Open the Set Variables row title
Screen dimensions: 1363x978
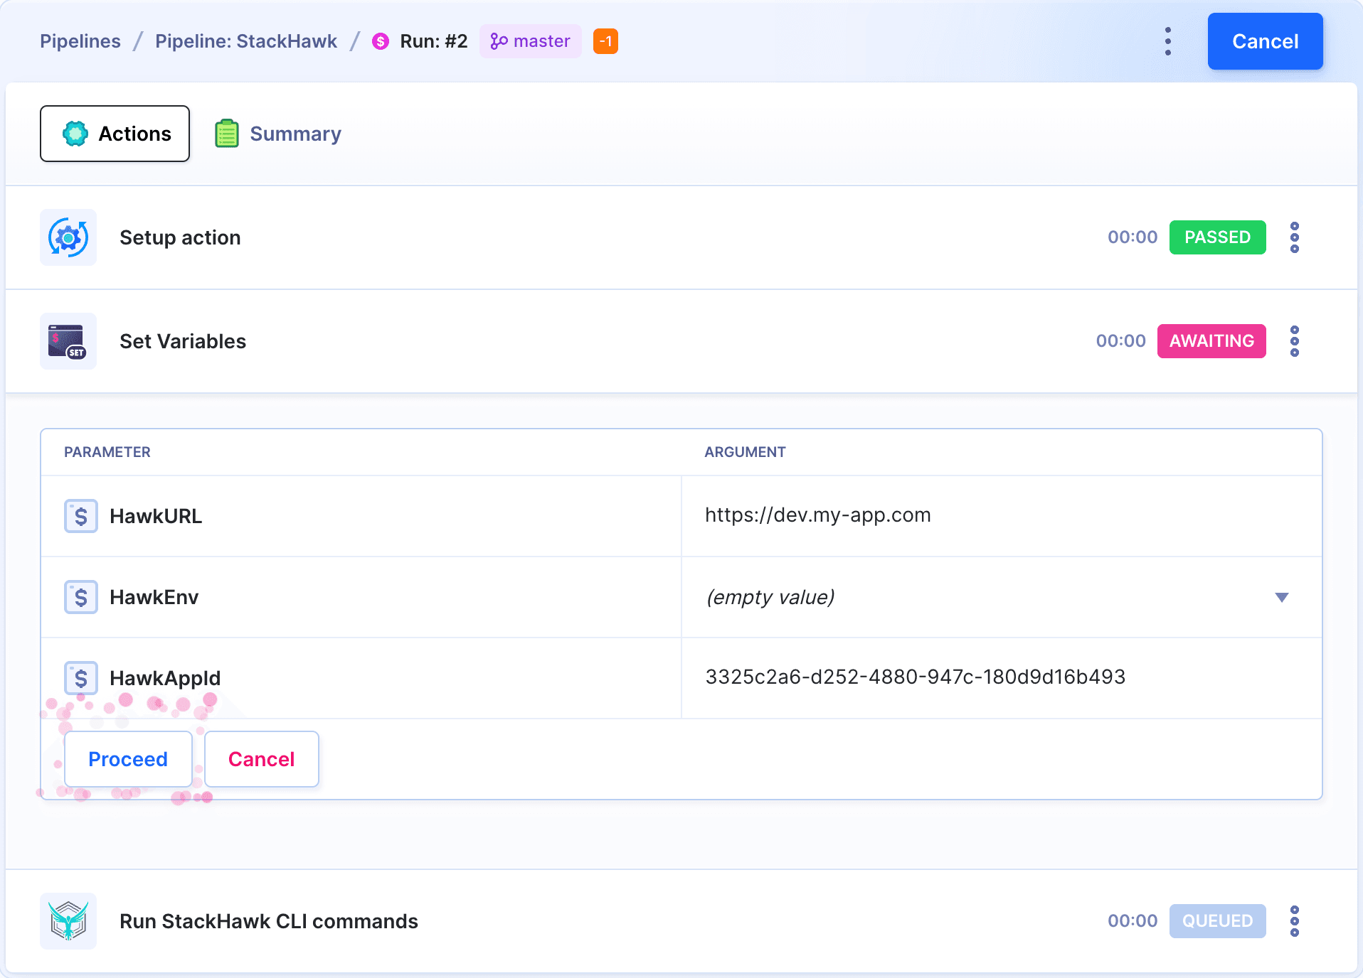click(x=183, y=341)
